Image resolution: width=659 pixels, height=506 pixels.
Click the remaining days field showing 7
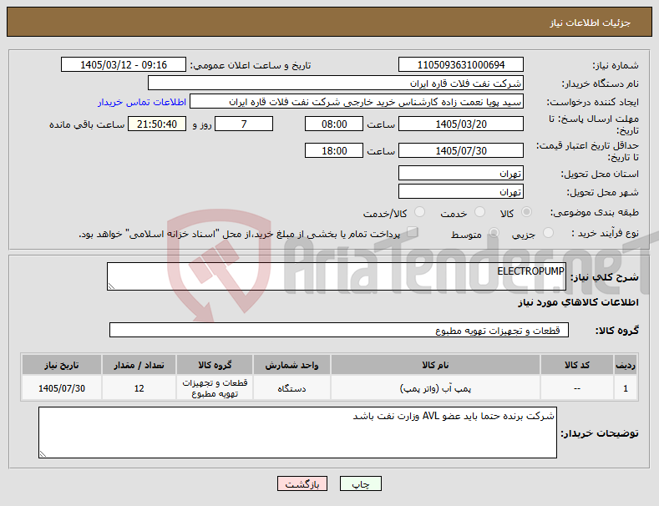(x=244, y=124)
